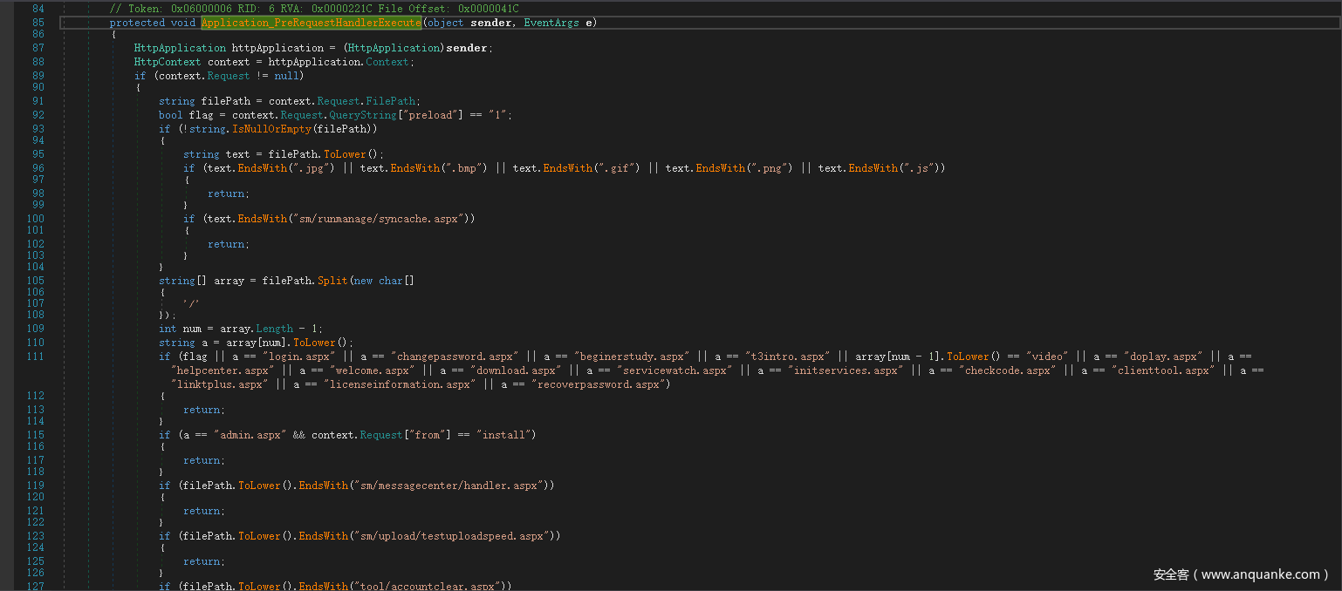Click line number 111 in the gutter

[x=34, y=356]
